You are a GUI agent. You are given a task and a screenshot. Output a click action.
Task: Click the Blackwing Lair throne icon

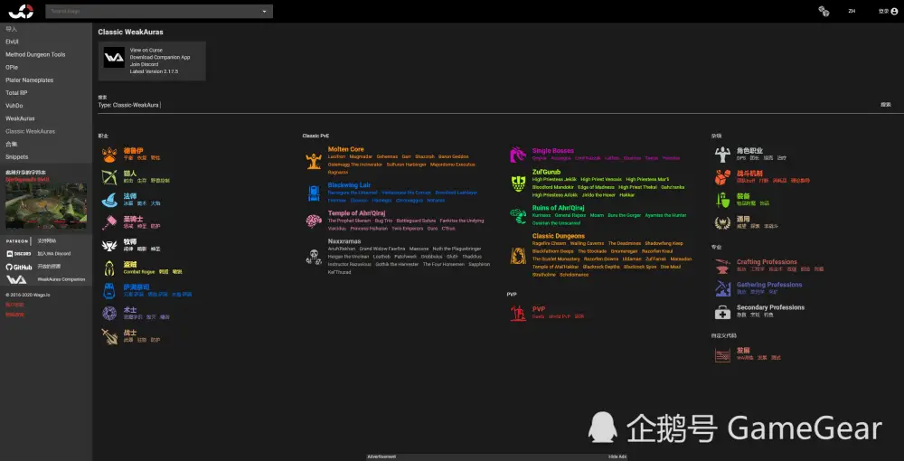(x=314, y=193)
